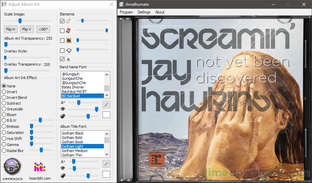Enable the scratches element checkbox
The height and width of the screenshot is (183, 312).
62,50
